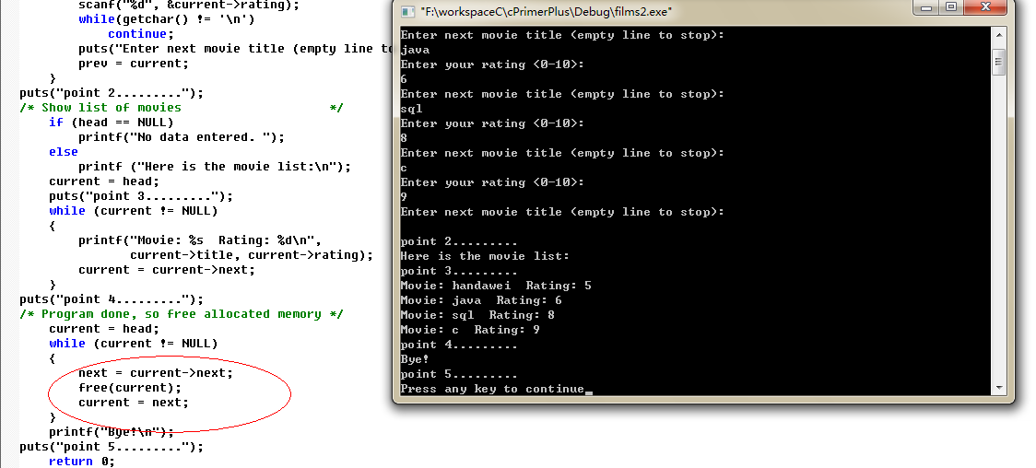Screen dimensions: 1036x468
Task: Place cursor on the free(current); line
Action: (x=129, y=388)
